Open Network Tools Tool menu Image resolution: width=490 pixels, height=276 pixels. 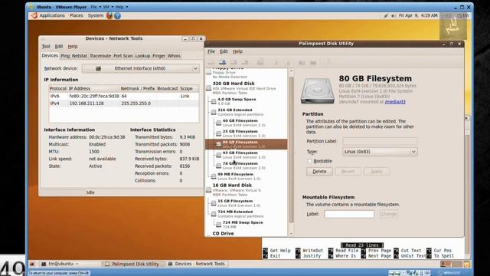click(46, 46)
